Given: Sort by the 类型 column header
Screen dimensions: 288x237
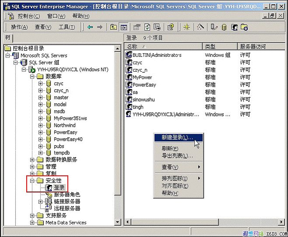Looking at the screenshot, I should tap(220, 46).
